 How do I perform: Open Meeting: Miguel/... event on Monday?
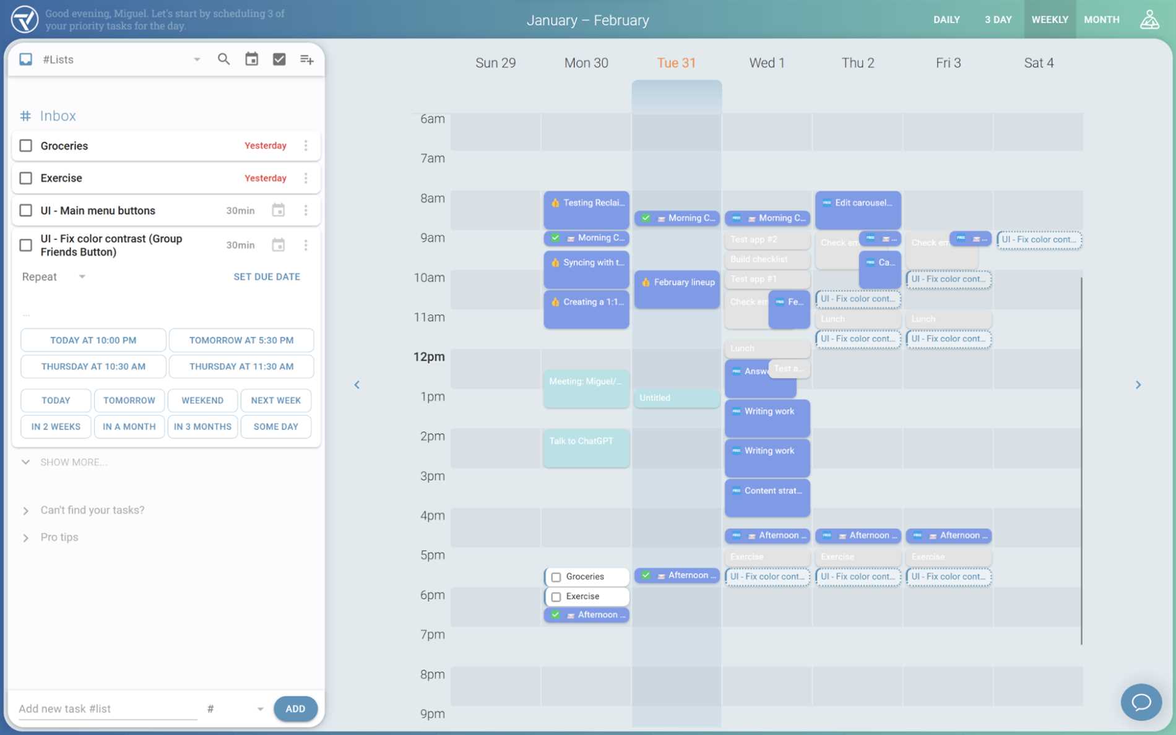point(586,389)
